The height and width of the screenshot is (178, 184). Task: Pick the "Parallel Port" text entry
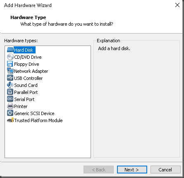26,92
